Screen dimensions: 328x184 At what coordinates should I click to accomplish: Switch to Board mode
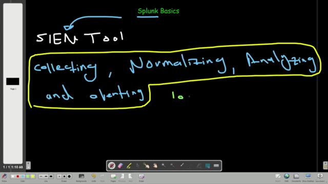point(278,177)
